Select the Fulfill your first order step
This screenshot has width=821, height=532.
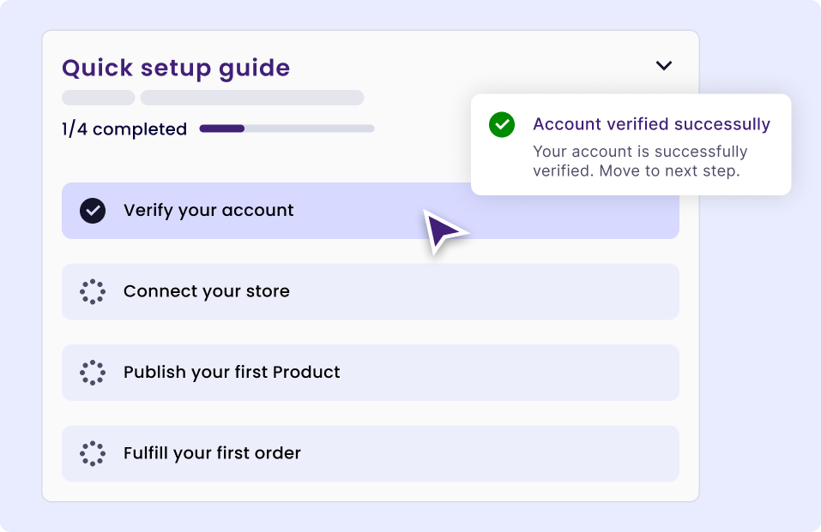pos(369,453)
